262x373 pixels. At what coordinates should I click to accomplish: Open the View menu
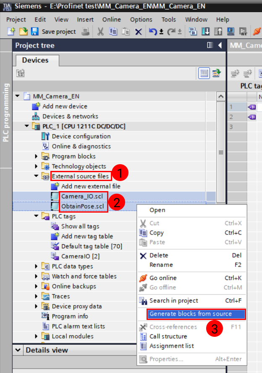coord(61,19)
